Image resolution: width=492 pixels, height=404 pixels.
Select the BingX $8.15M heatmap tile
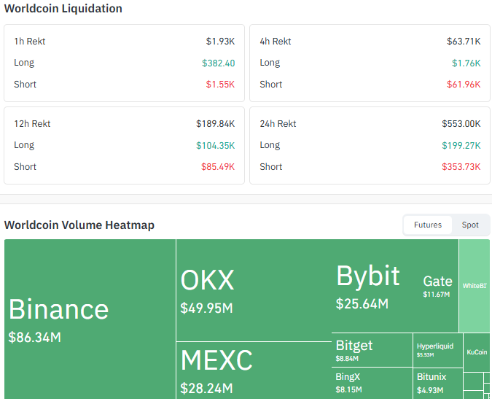pos(372,384)
